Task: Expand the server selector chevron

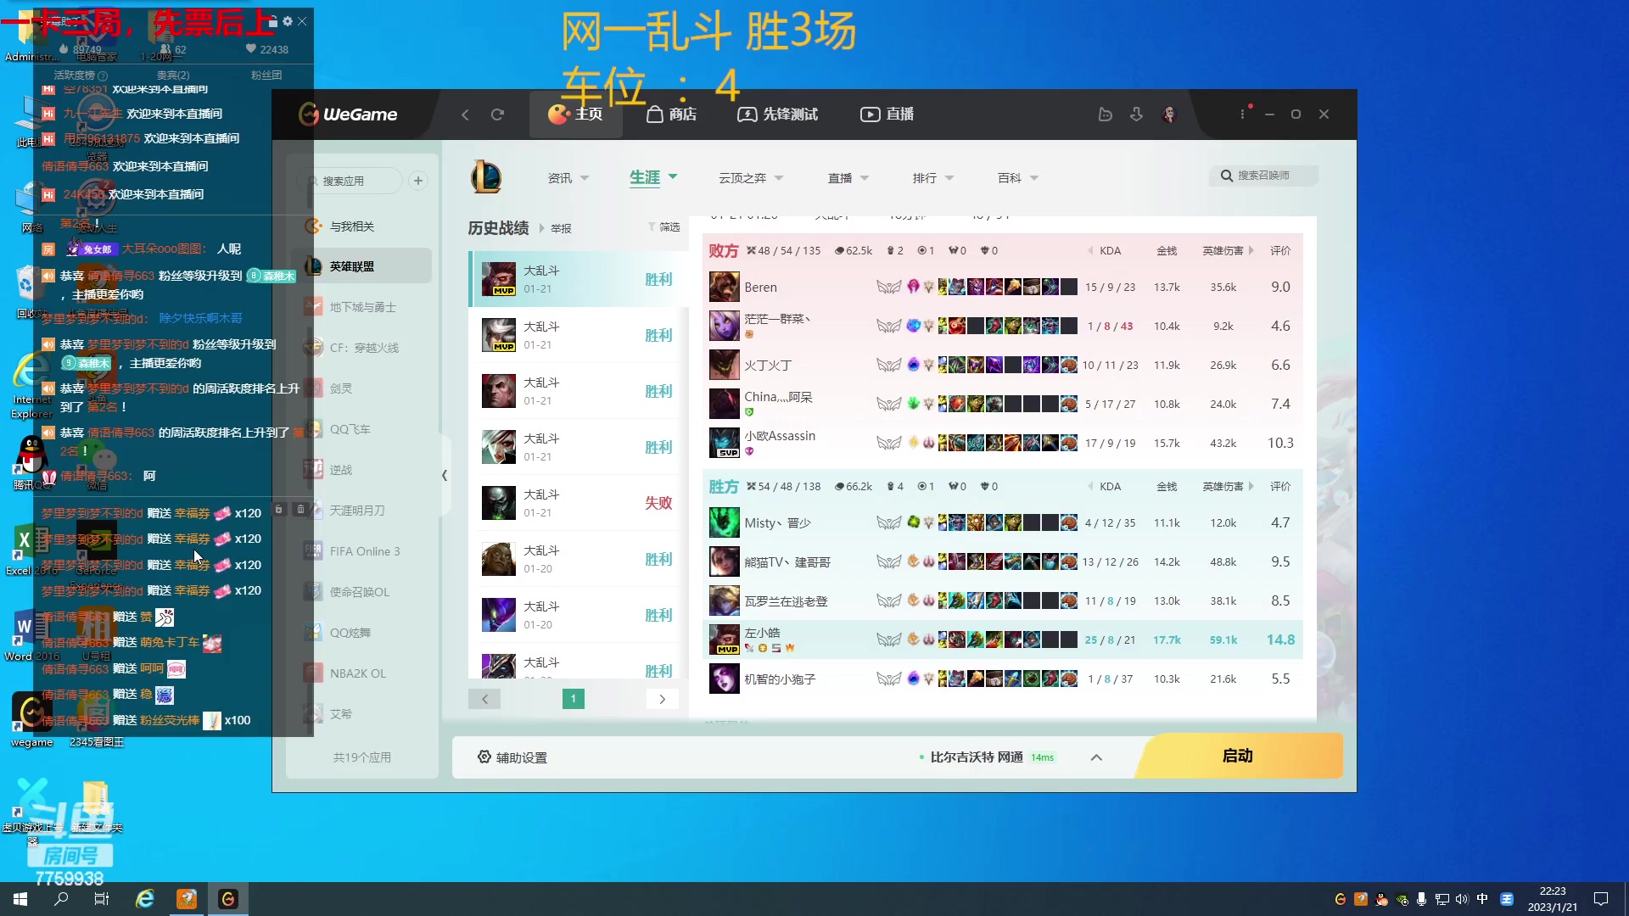Action: click(1096, 757)
